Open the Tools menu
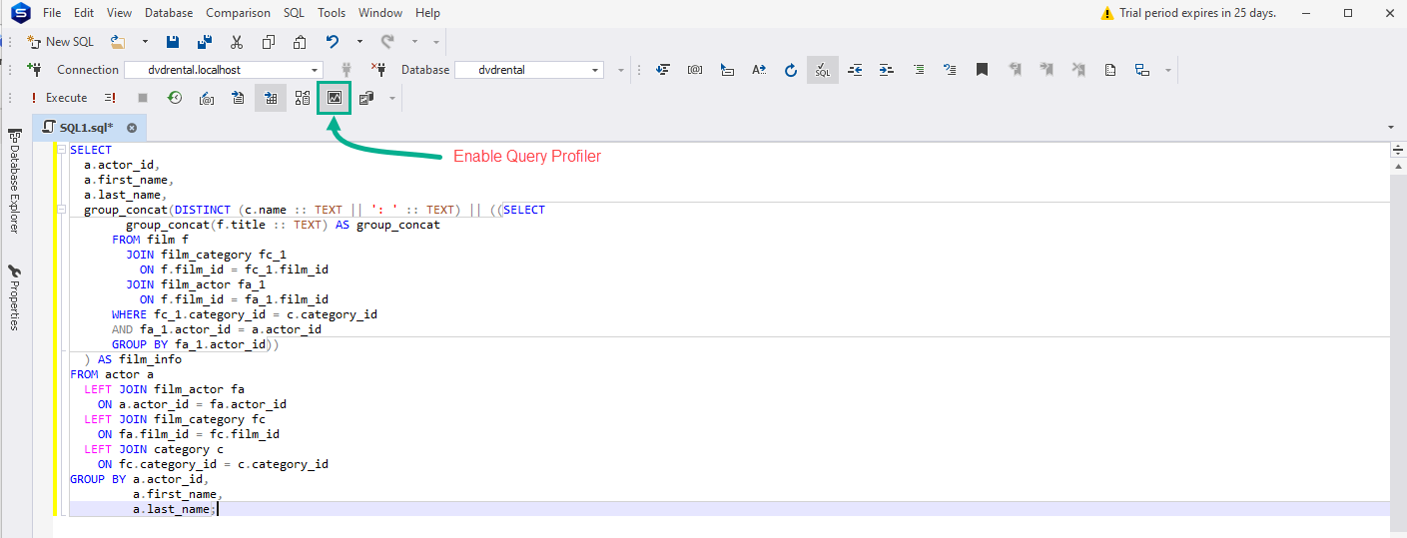 click(x=332, y=13)
